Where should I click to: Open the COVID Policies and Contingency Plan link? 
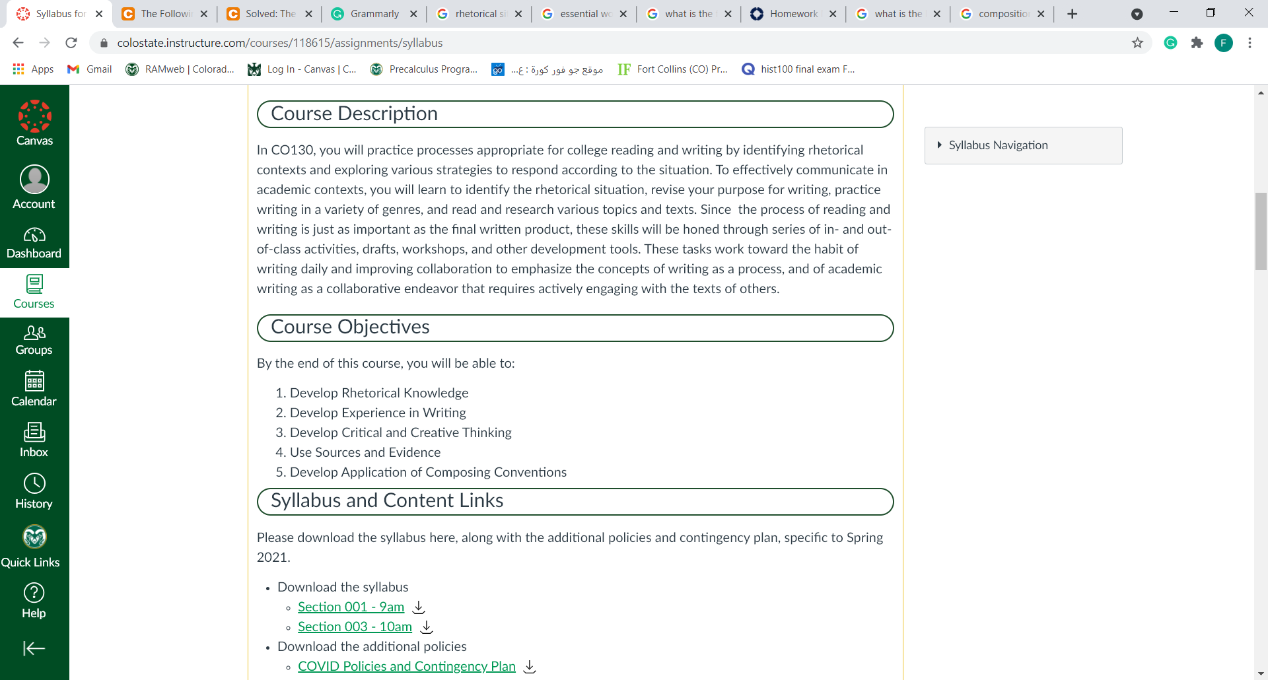406,666
